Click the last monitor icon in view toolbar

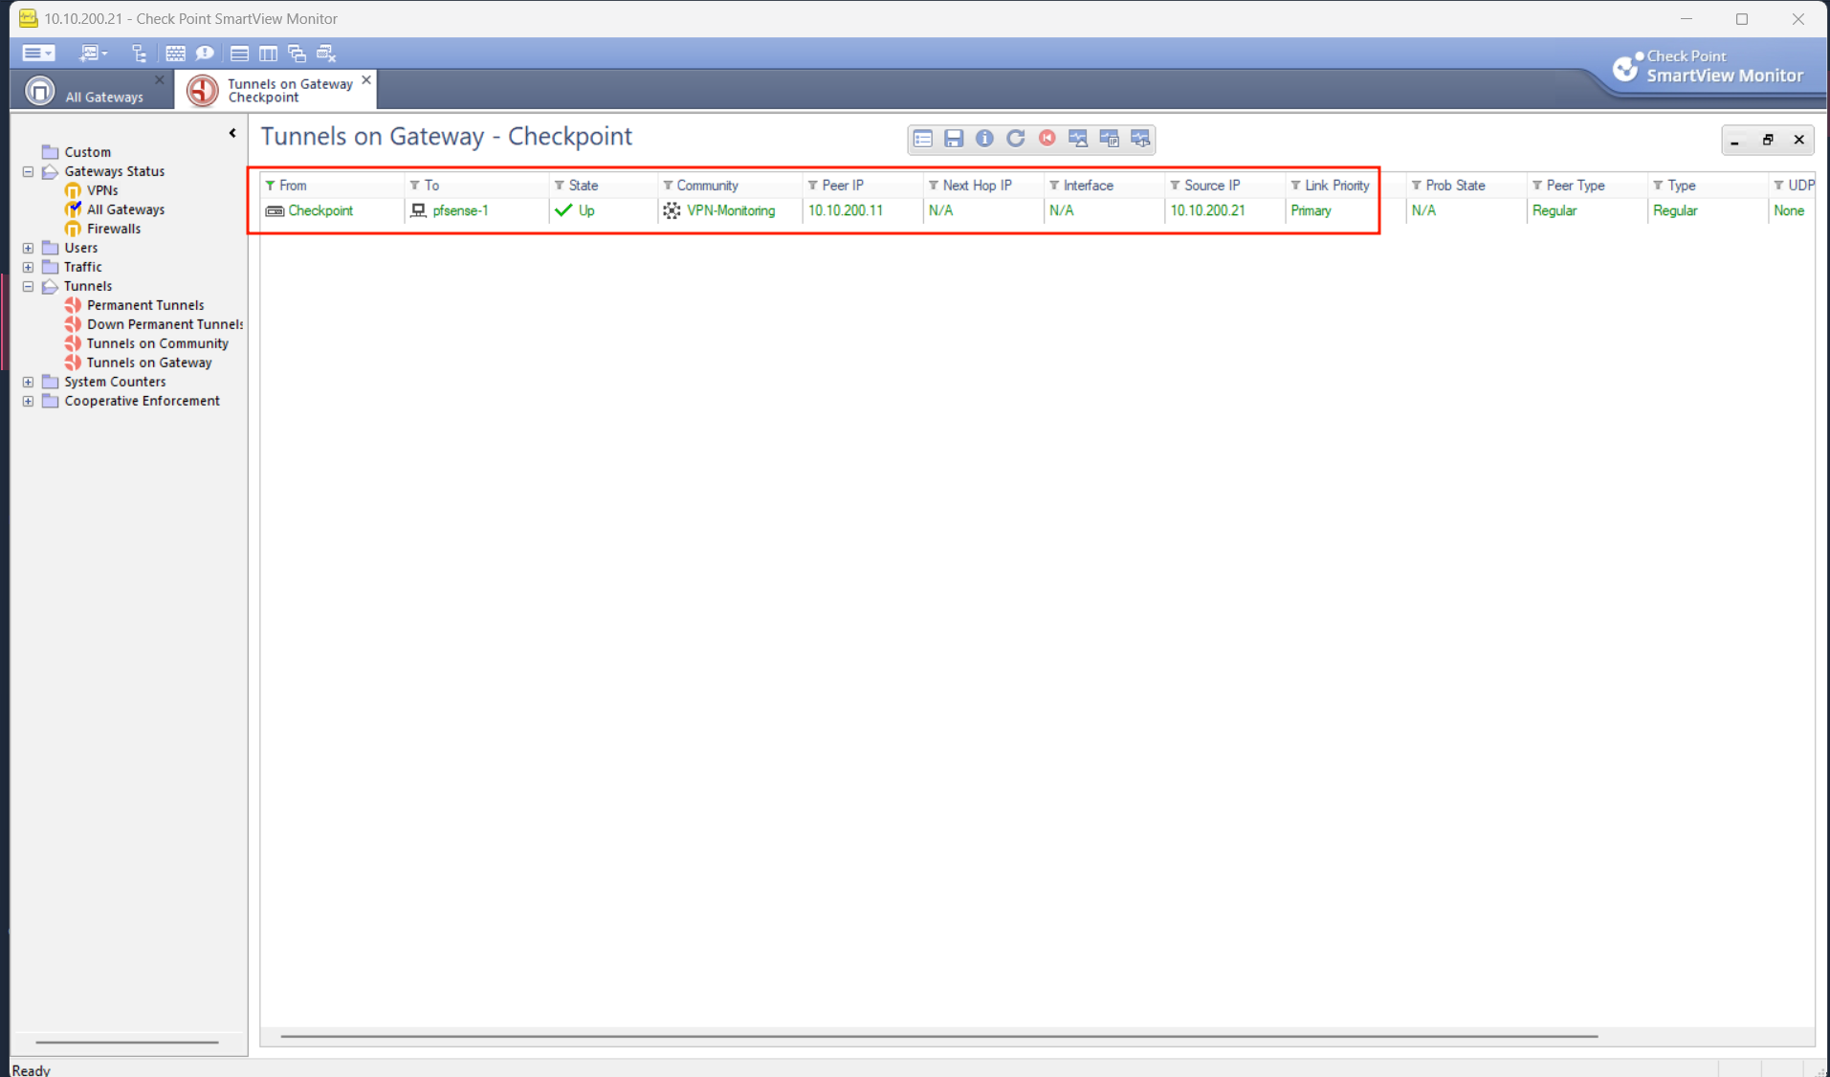click(x=1140, y=139)
